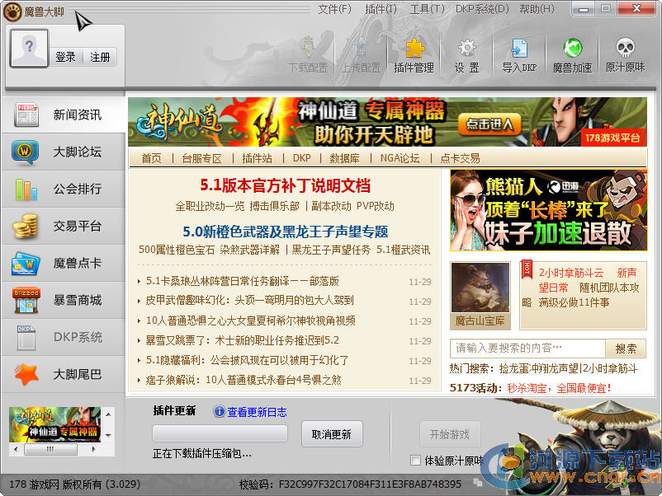Image resolution: width=662 pixels, height=496 pixels.
Task: Click the 熊猫人 迅游 ad banner
Action: click(548, 210)
